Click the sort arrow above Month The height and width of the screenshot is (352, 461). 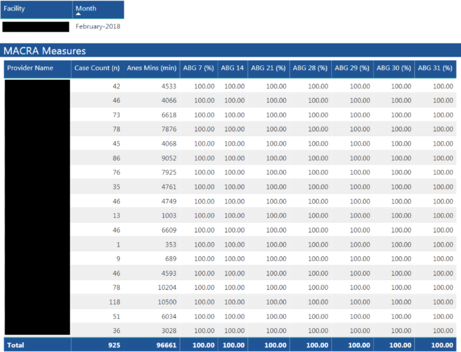coord(78,14)
